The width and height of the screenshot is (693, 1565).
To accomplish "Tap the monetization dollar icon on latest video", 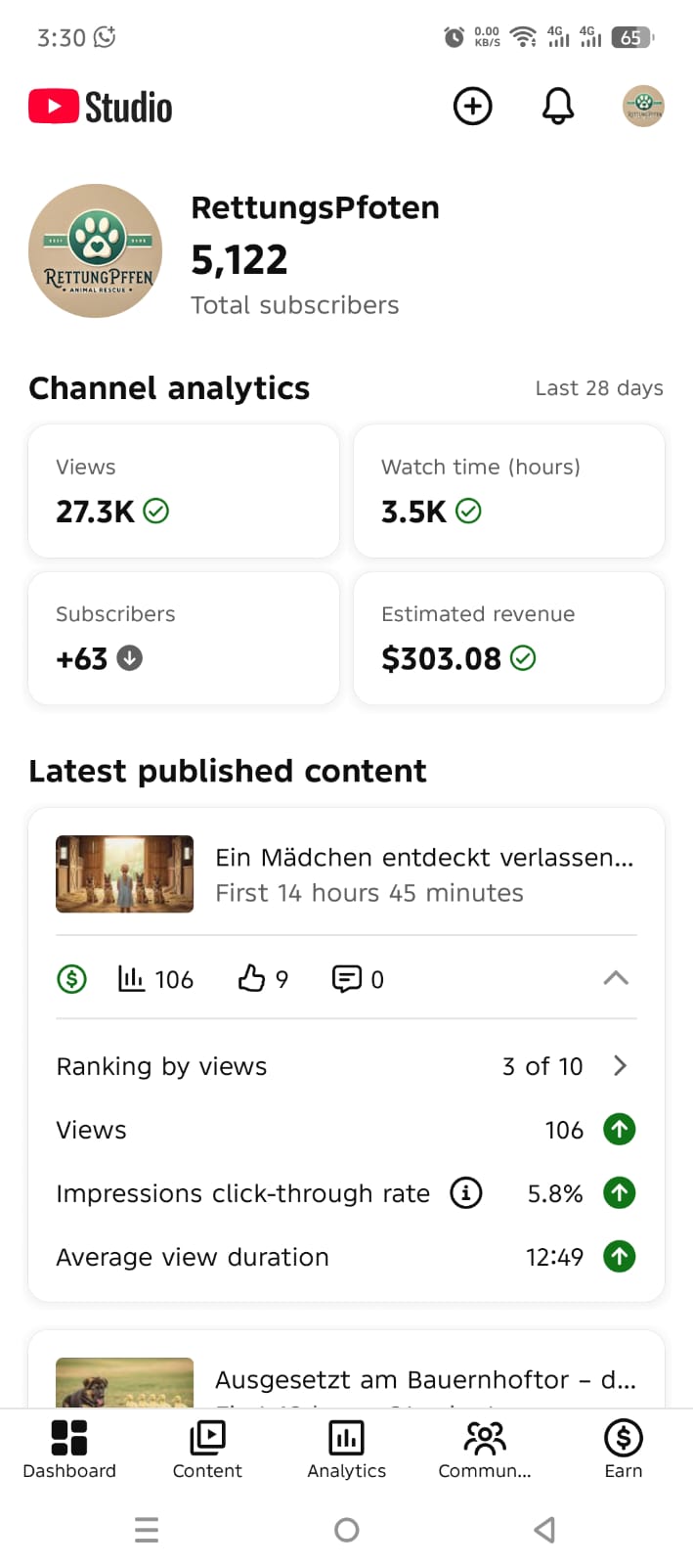I will click(x=72, y=978).
